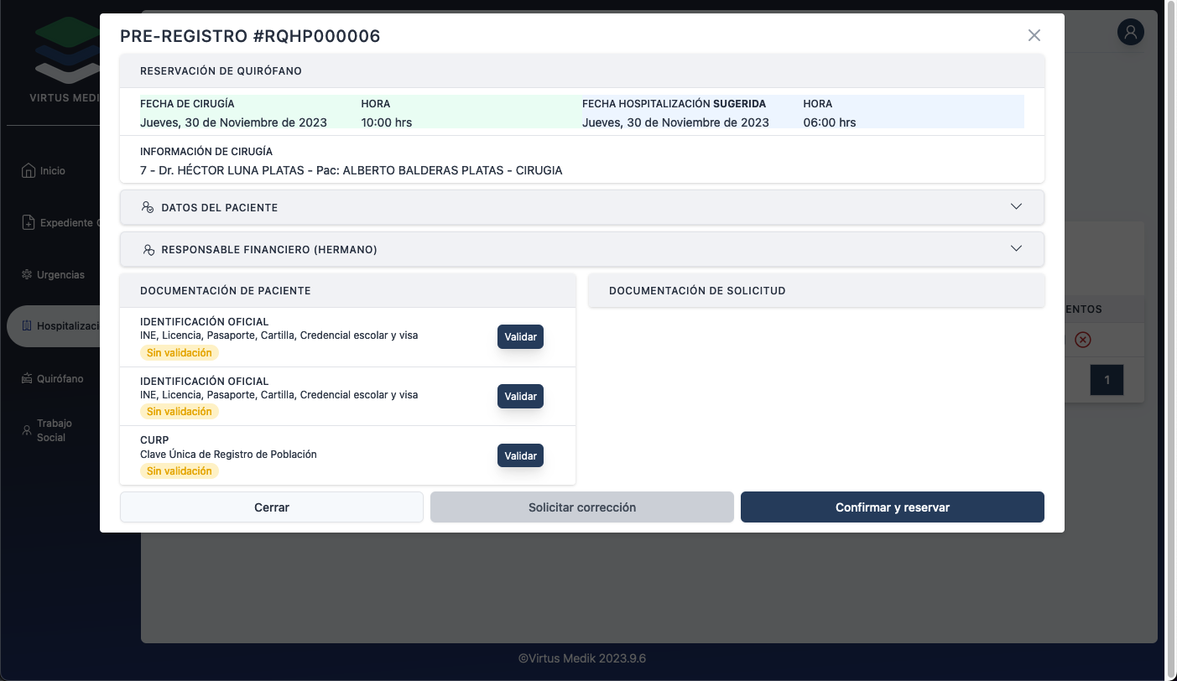Click the red circled X icon
The height and width of the screenshot is (681, 1177).
click(1083, 340)
